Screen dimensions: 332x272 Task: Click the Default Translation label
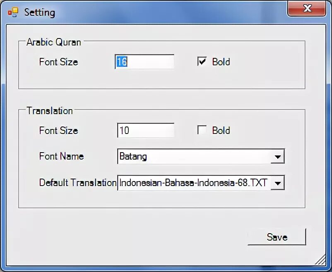pos(78,183)
